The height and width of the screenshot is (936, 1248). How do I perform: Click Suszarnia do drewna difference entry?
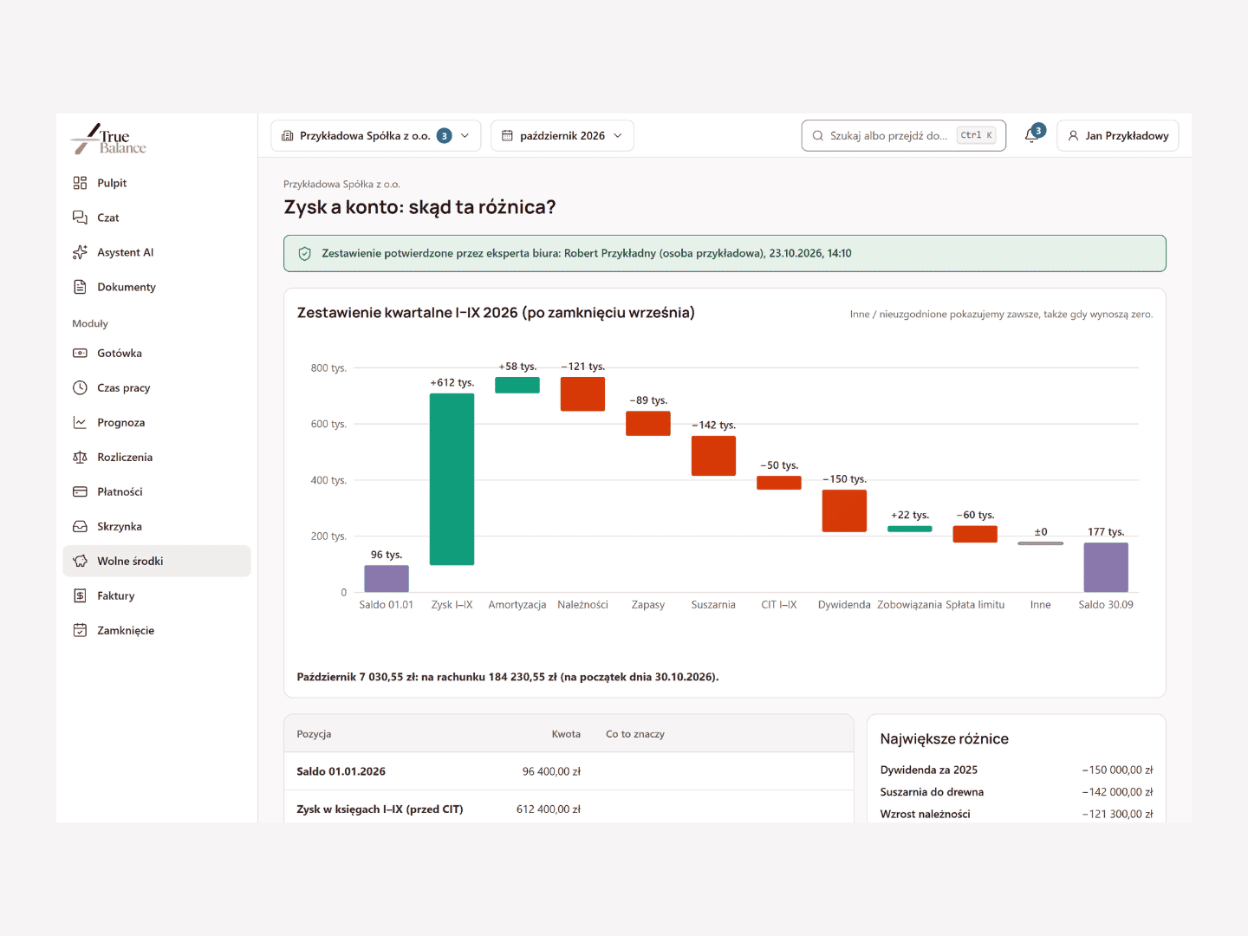[1017, 792]
